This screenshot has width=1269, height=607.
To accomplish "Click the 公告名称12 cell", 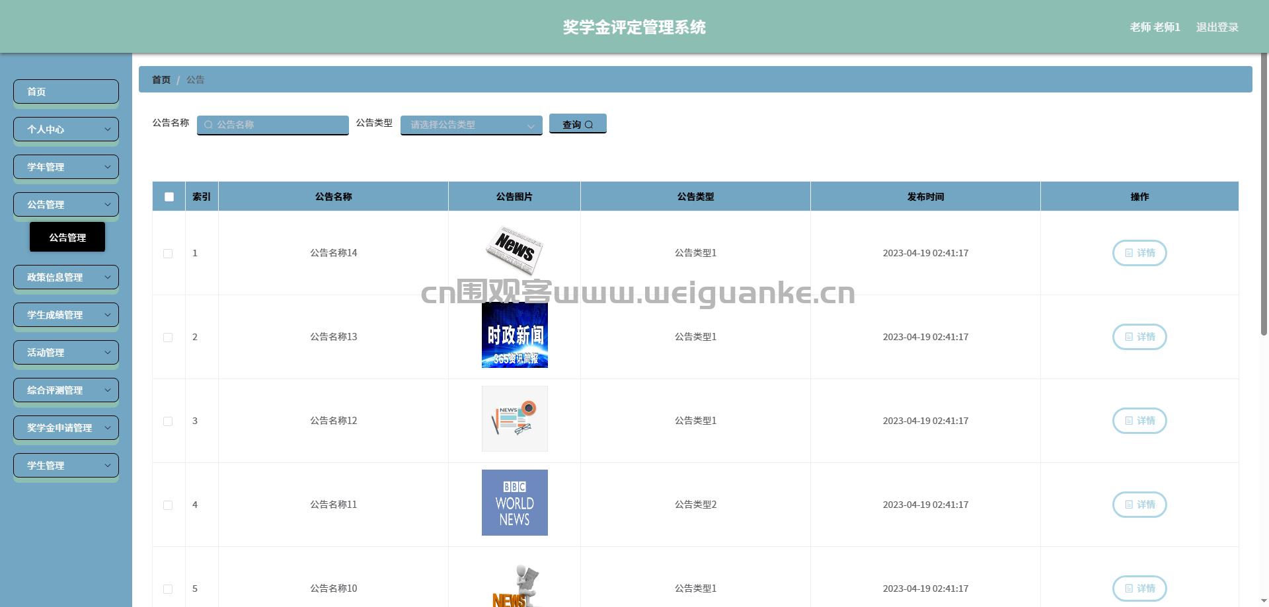I will tap(334, 421).
